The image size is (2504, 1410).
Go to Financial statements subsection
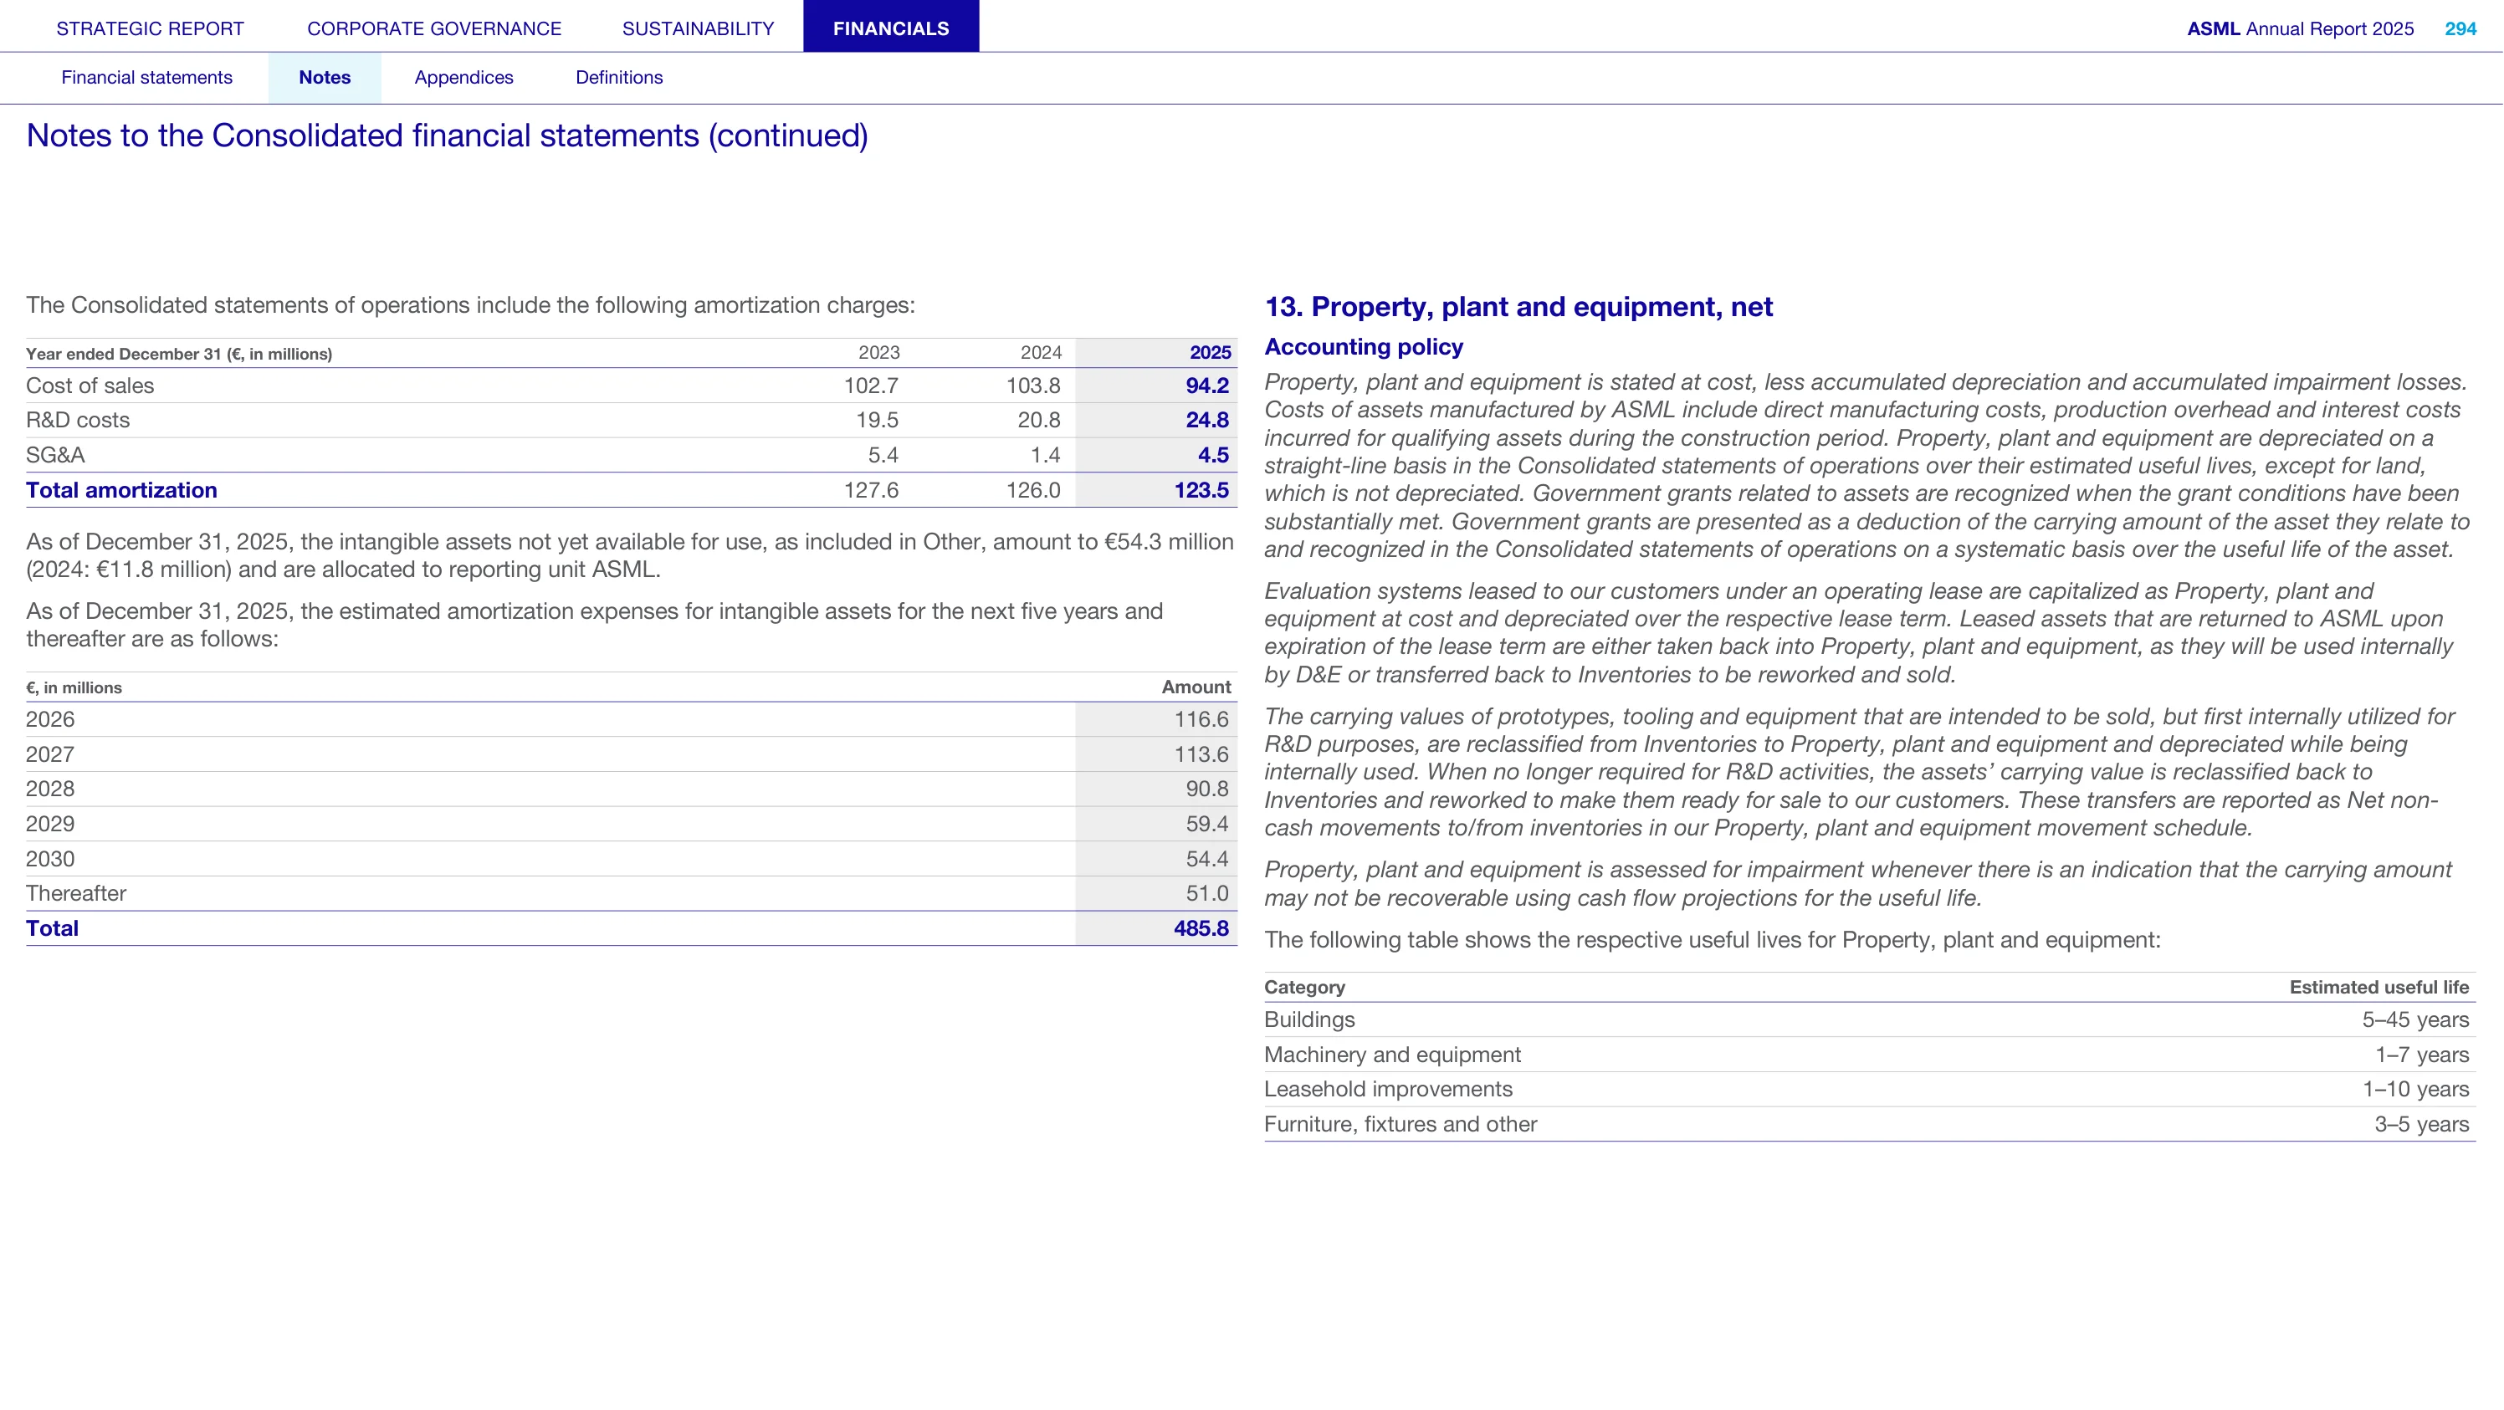click(146, 78)
